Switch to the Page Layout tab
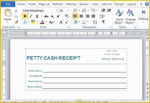Viewport: 150px width, 103px height. pyautogui.click(x=44, y=4)
